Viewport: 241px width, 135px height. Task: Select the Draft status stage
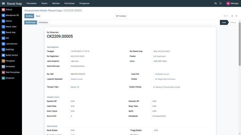pos(224,22)
